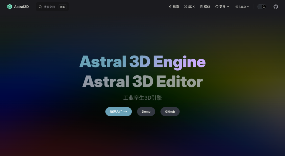The image size is (285, 156).
Task: Click the SDK icon in the navbar
Action: pos(186,6)
